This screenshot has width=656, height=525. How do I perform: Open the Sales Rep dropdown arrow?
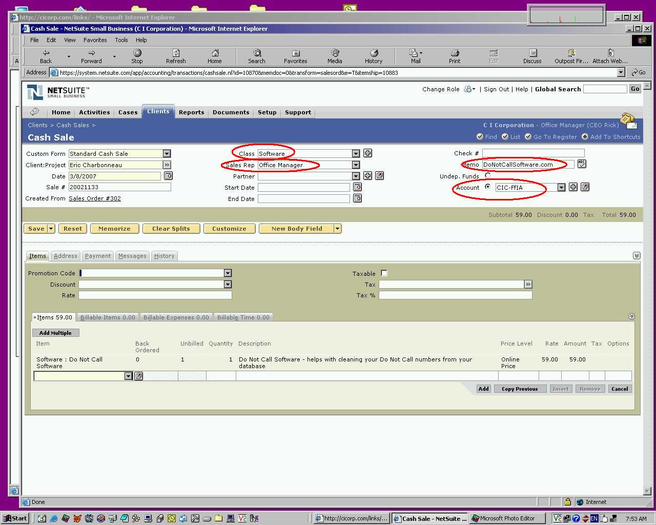(x=356, y=165)
